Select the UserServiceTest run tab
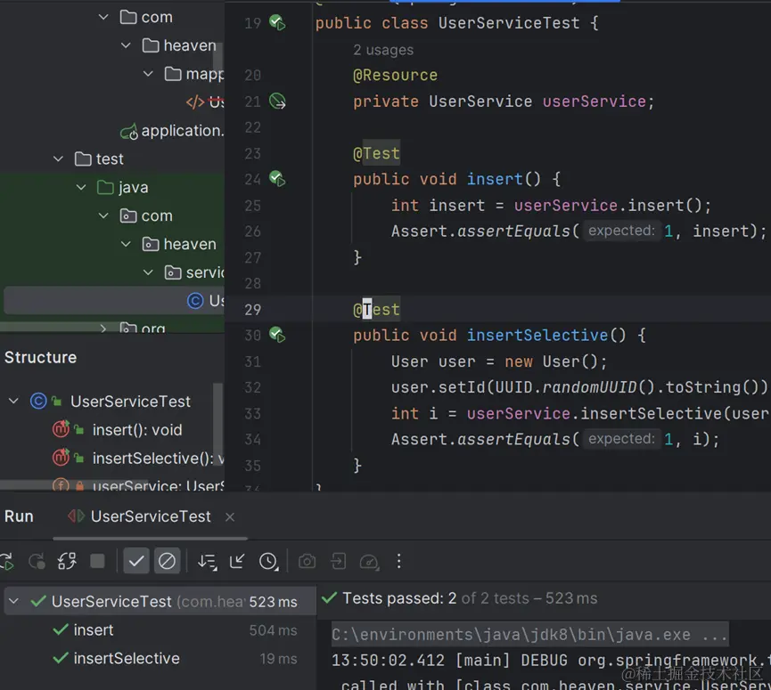Screen dimensions: 771x690 coord(151,516)
